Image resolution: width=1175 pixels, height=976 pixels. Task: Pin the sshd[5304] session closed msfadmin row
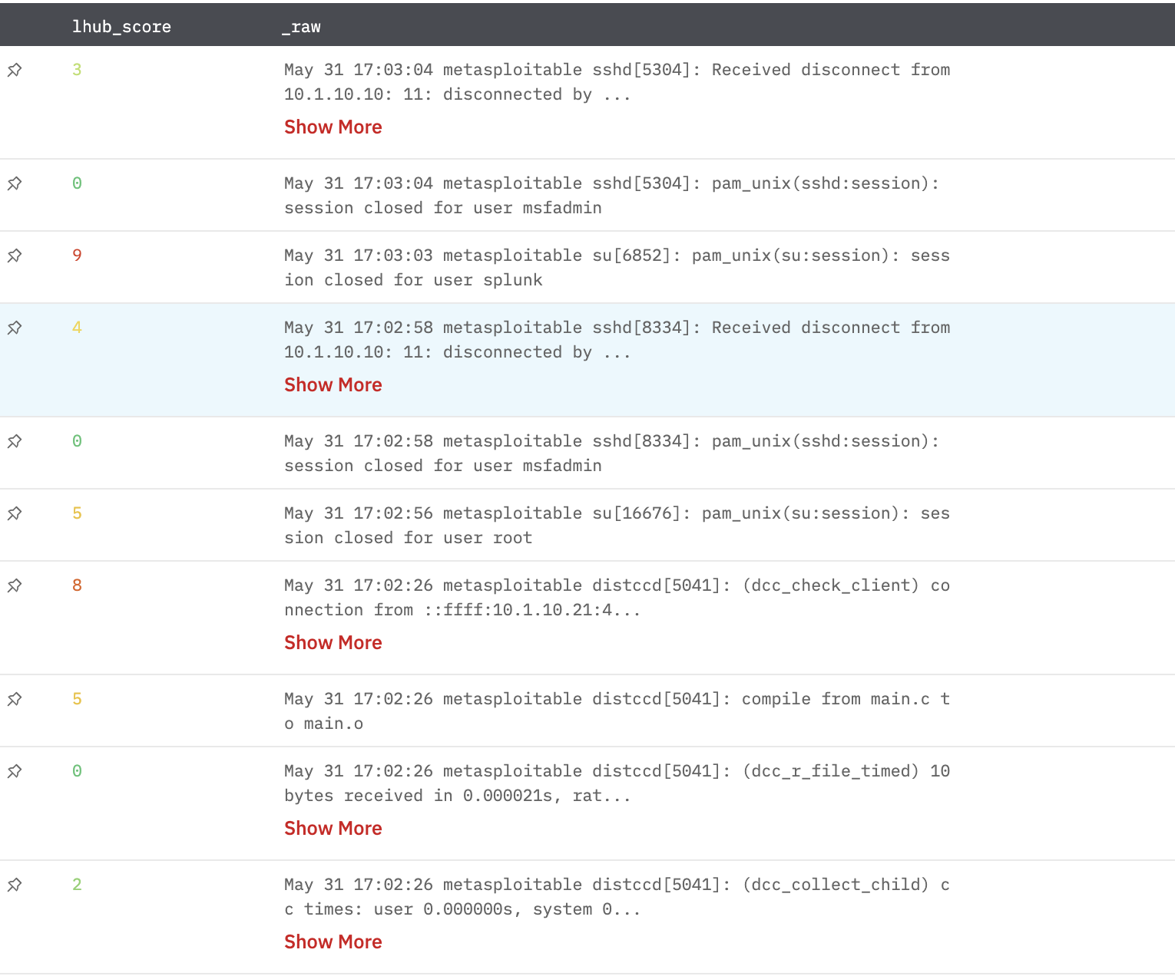[15, 183]
